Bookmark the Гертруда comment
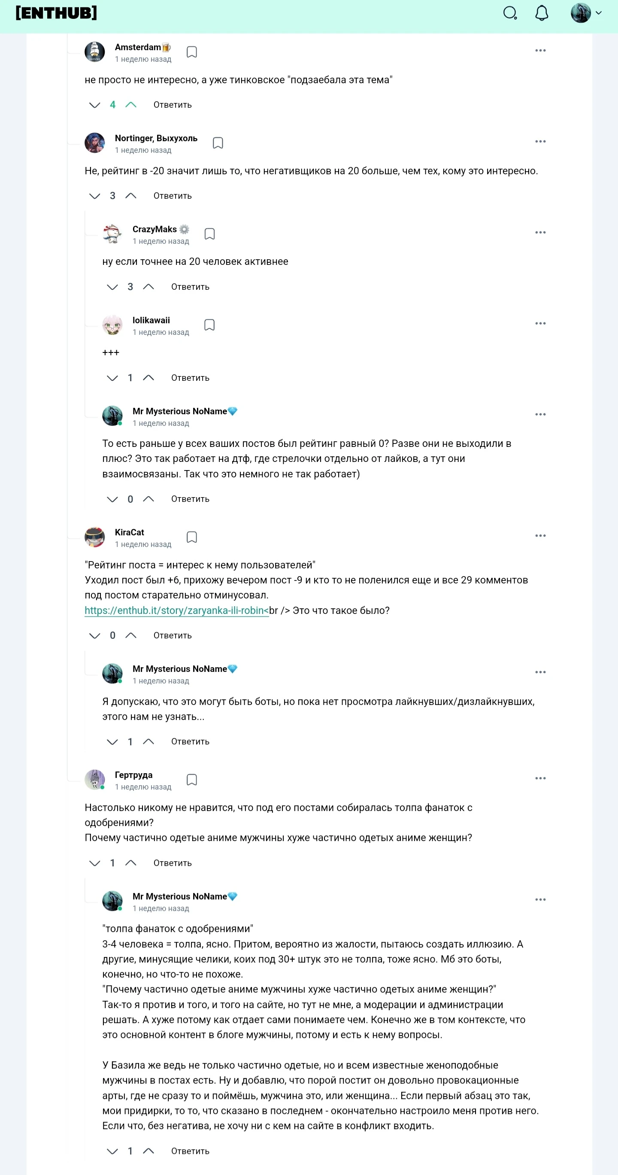The width and height of the screenshot is (618, 1175). coord(191,780)
